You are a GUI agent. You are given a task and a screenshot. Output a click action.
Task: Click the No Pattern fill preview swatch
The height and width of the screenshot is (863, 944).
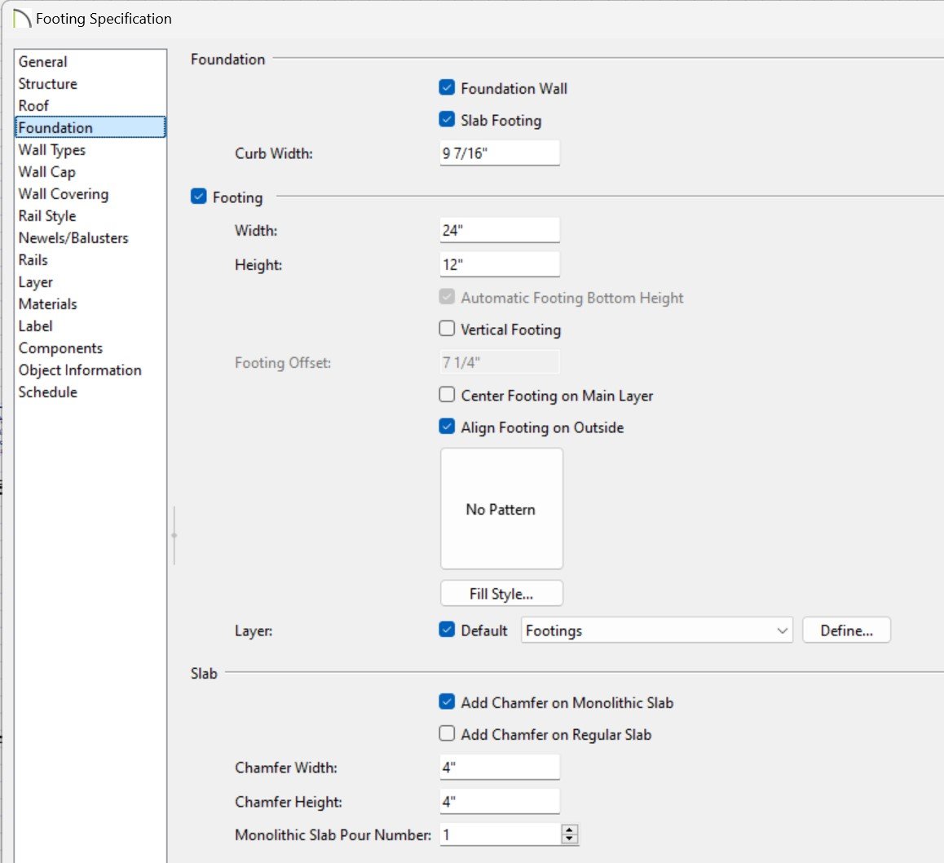click(x=501, y=509)
